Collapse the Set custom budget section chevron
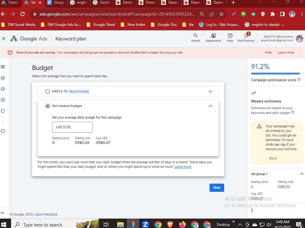The image size is (305, 228). click(210, 106)
